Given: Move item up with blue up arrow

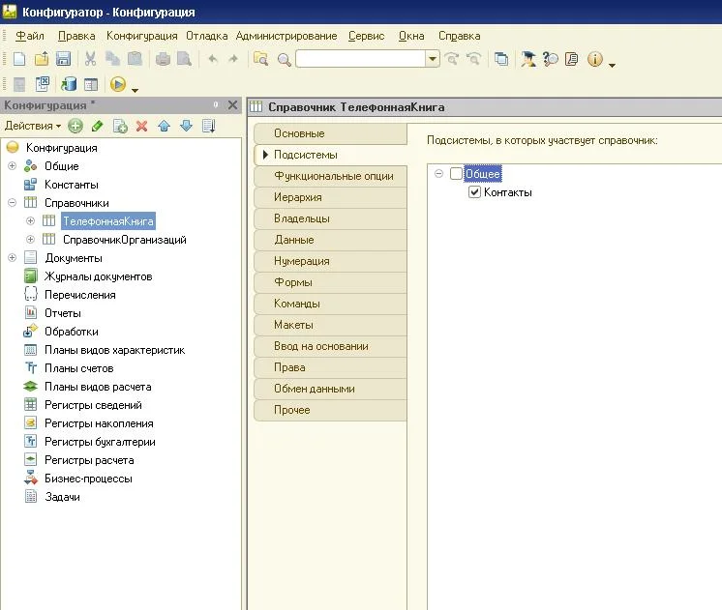Looking at the screenshot, I should 164,127.
